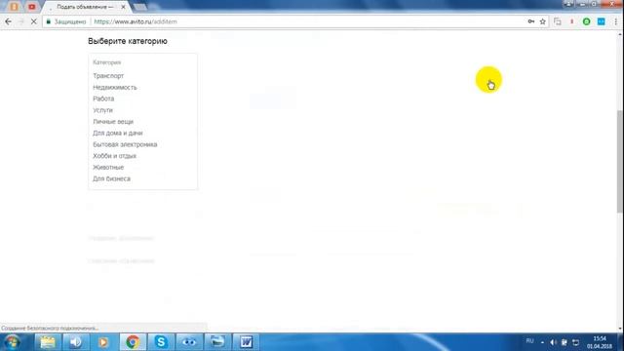Viewport: 624px width, 351px height.
Task: Launch the media player taskbar icon
Action: 103,342
